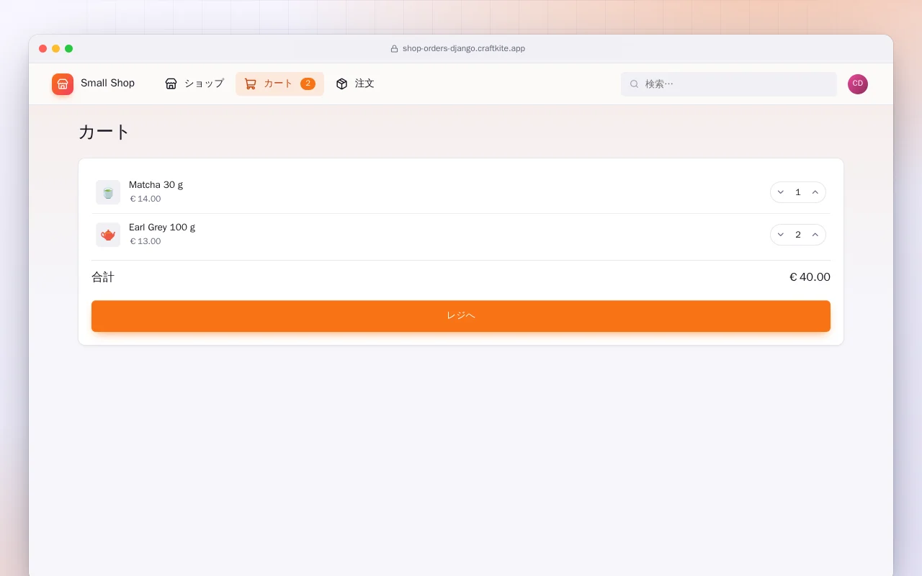
Task: Click the Earl Grey quantity value 2
Action: point(798,235)
